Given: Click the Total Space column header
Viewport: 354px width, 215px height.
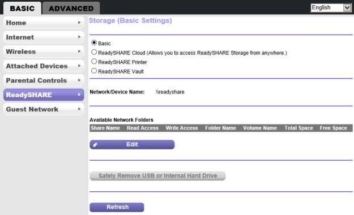Looking at the screenshot, I should tap(298, 128).
